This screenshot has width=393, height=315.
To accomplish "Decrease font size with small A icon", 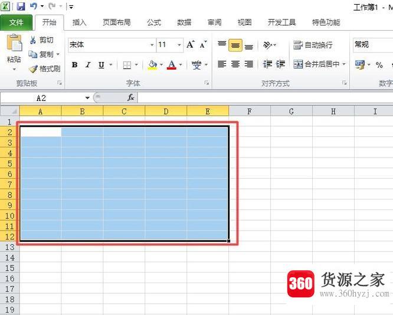I will [x=203, y=45].
